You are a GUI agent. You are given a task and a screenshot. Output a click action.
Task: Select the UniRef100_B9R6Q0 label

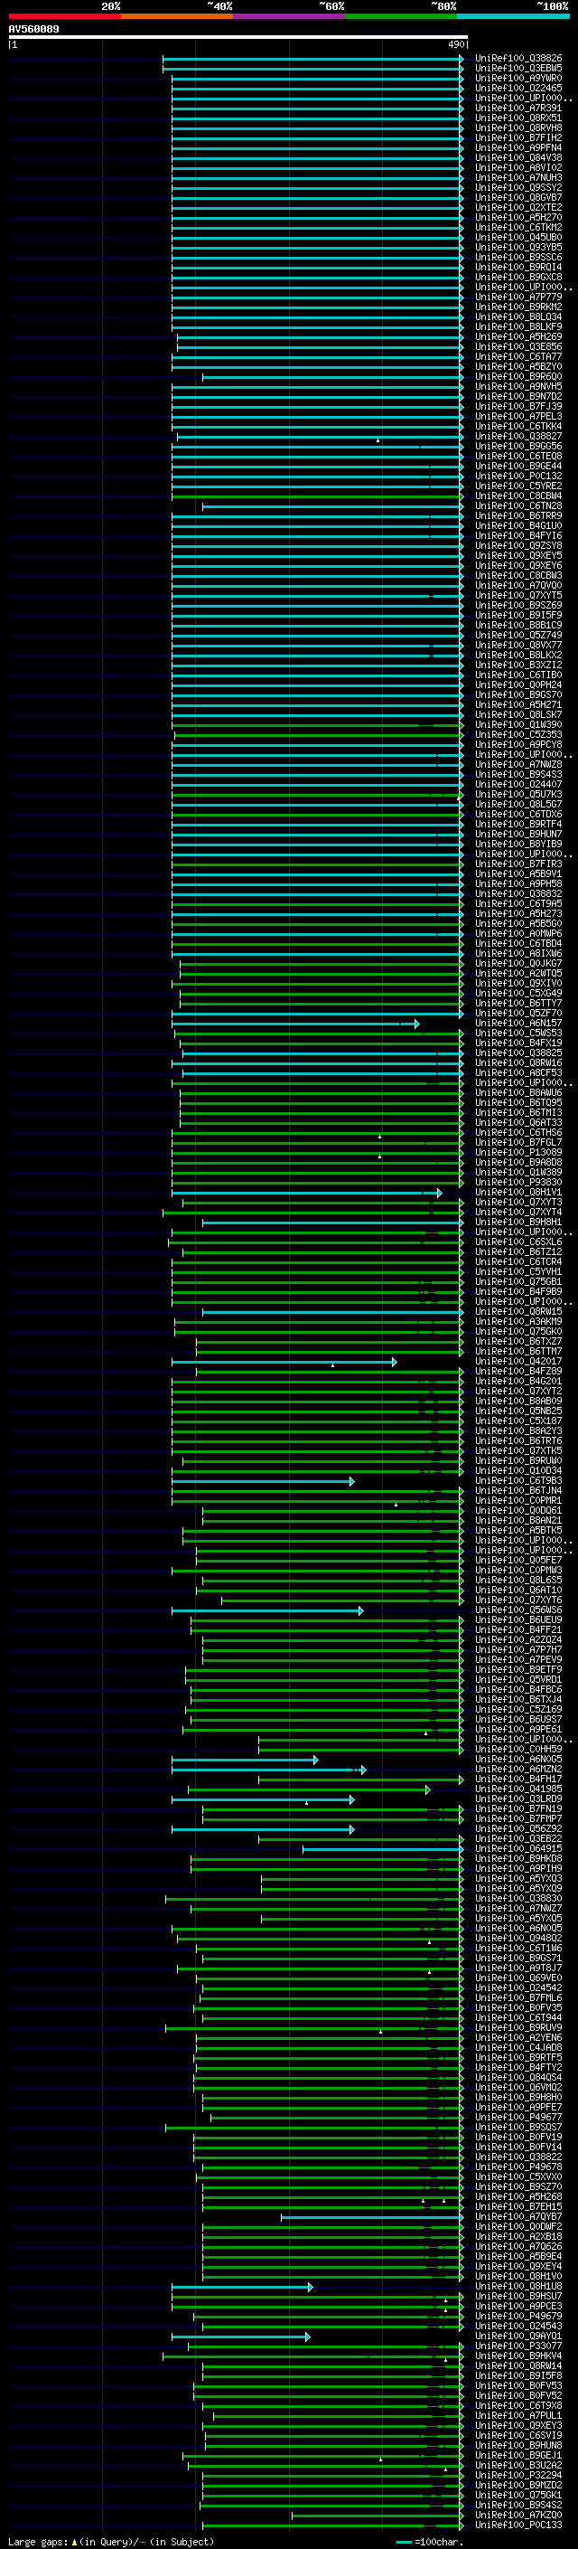(x=518, y=377)
